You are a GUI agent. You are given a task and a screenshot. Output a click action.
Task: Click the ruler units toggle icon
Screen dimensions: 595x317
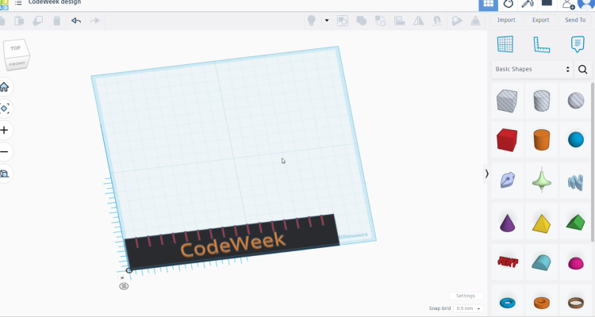pyautogui.click(x=124, y=286)
